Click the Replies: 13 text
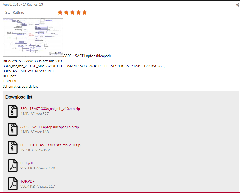 [35, 5]
